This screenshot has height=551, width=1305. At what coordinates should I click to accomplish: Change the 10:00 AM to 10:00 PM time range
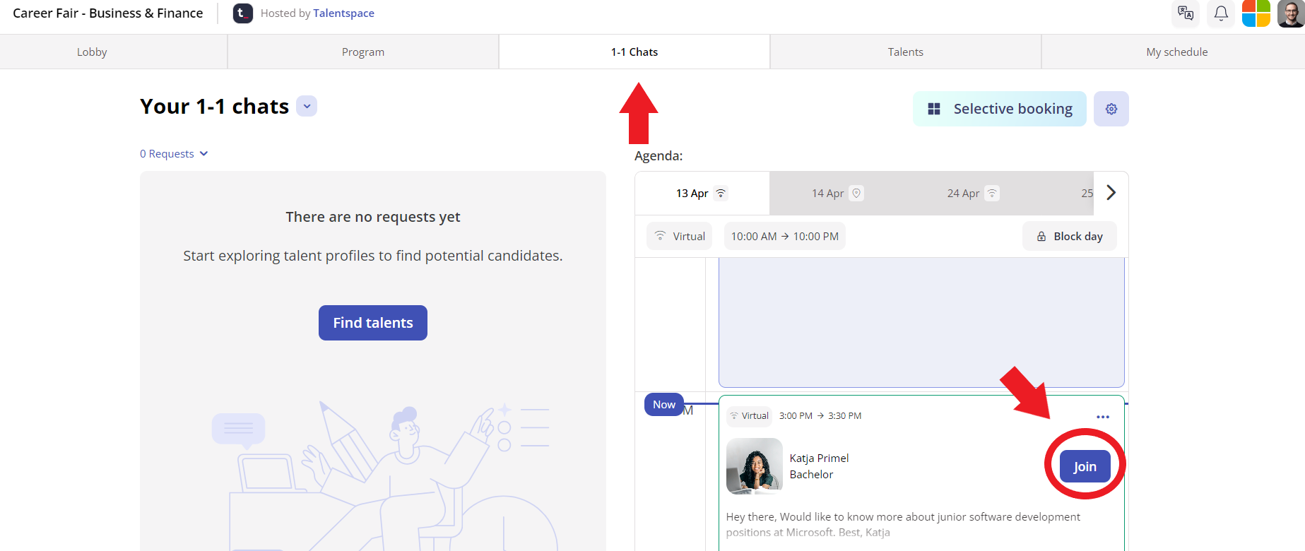coord(785,236)
